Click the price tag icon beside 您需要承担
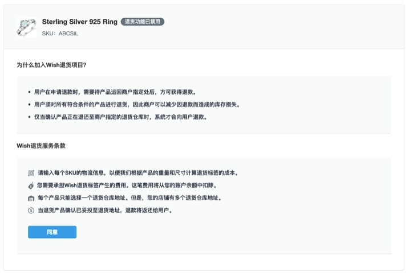Screen dimensions: 409x276 [31, 186]
